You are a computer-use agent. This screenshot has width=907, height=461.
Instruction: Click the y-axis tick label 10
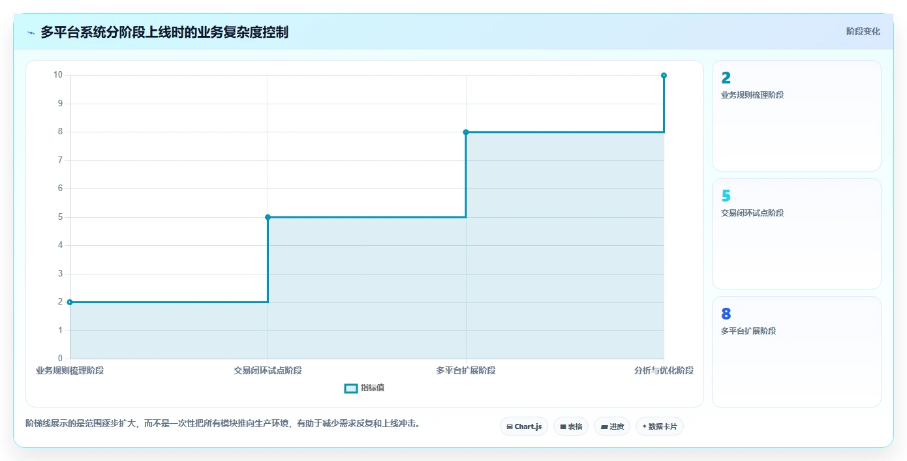click(58, 75)
